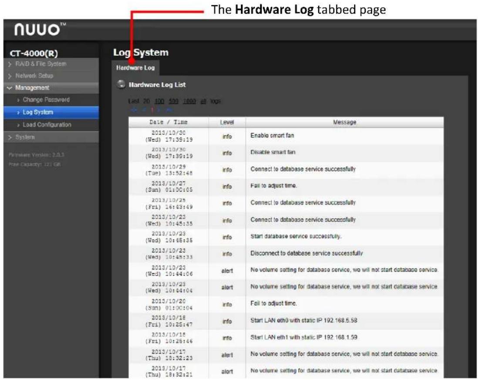Select the 'Disable smart fan' message
Screen dimensions: 478x380
click(x=273, y=152)
